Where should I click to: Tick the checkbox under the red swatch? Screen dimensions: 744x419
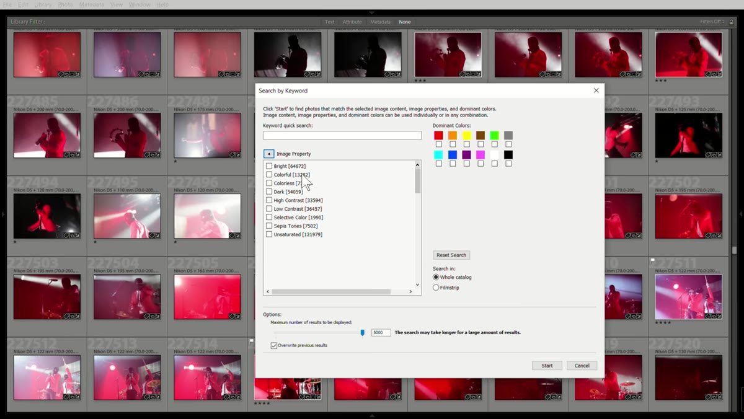click(438, 144)
